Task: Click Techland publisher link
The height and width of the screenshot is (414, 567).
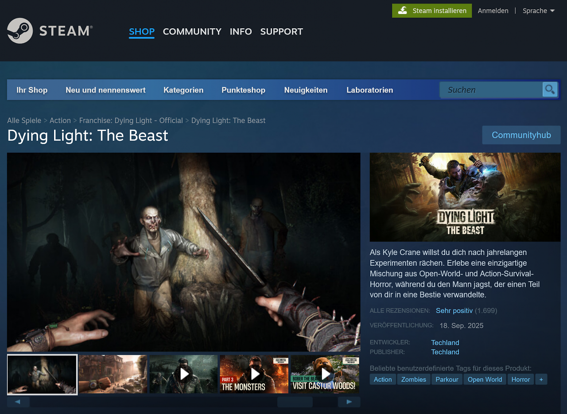Action: point(445,352)
